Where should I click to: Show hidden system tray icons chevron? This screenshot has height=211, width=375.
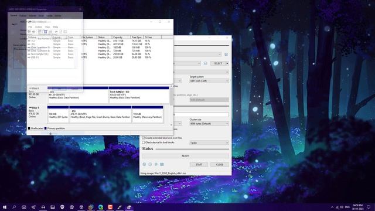[x=332, y=207]
